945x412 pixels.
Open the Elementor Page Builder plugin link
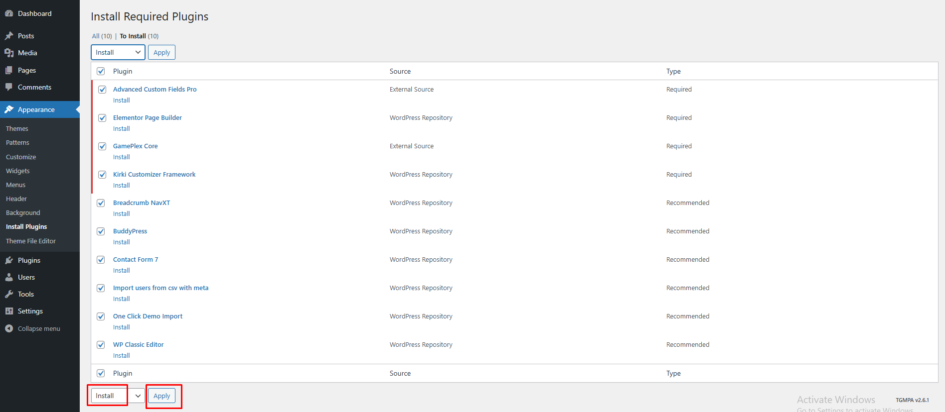(x=147, y=117)
